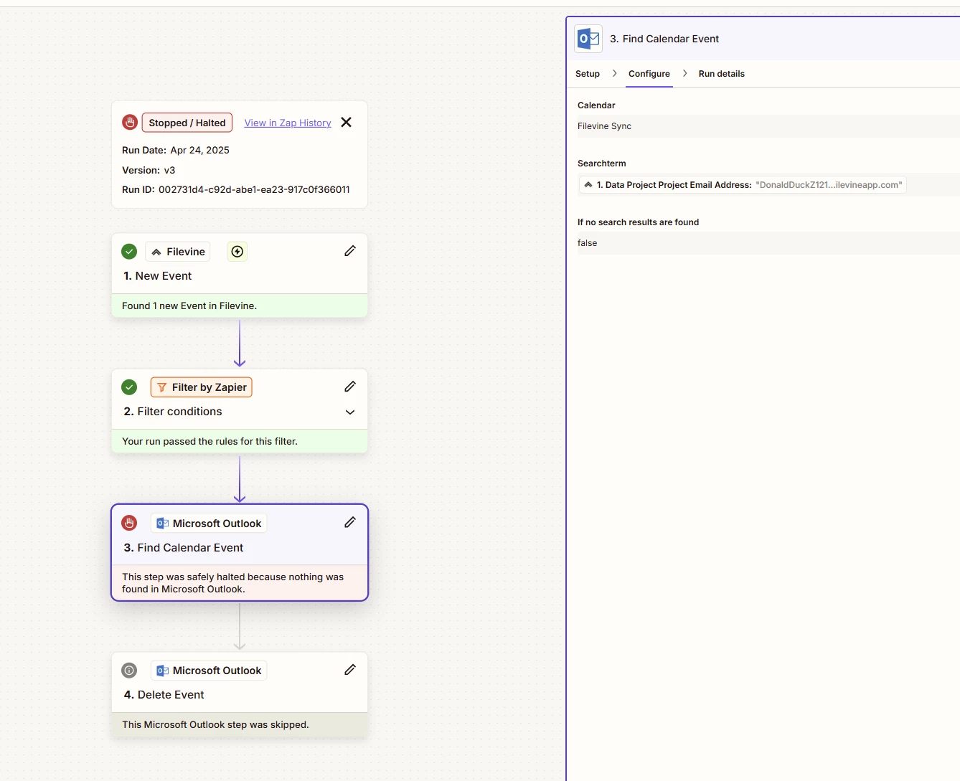Click halted hand icon on Find Calendar Event step
Viewport: 960px width, 781px height.
(129, 523)
